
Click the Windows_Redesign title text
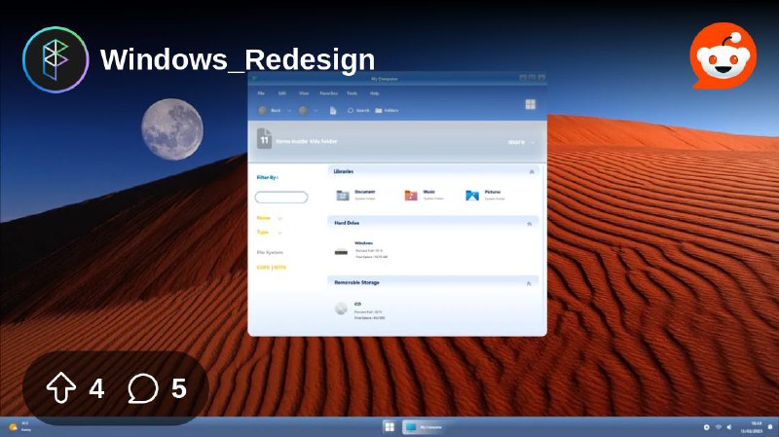coord(238,59)
